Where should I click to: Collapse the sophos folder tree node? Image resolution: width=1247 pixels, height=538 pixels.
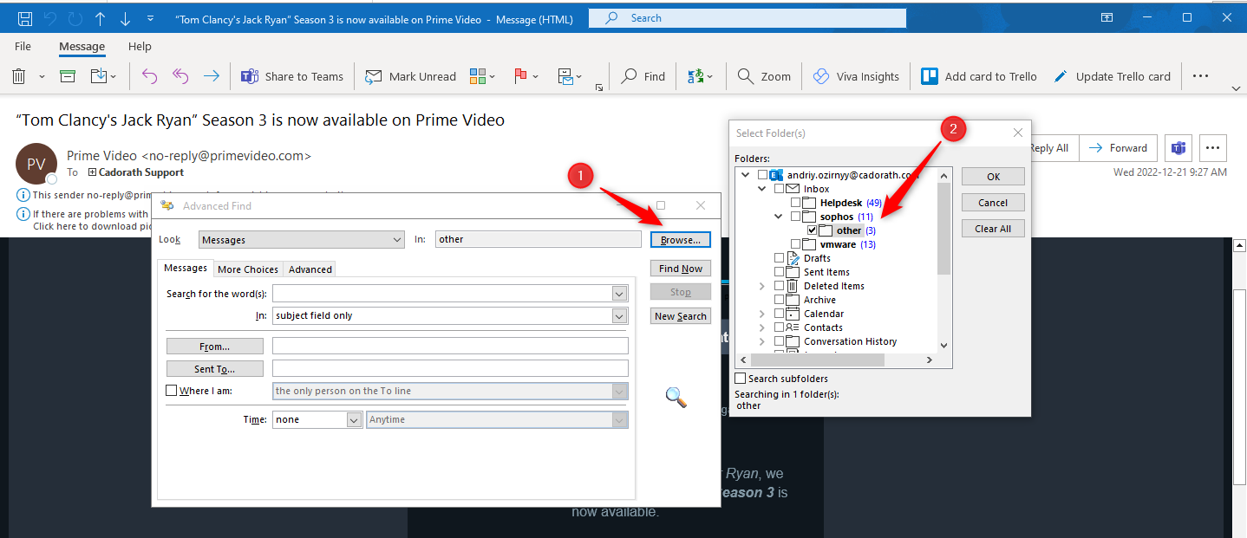[779, 217]
